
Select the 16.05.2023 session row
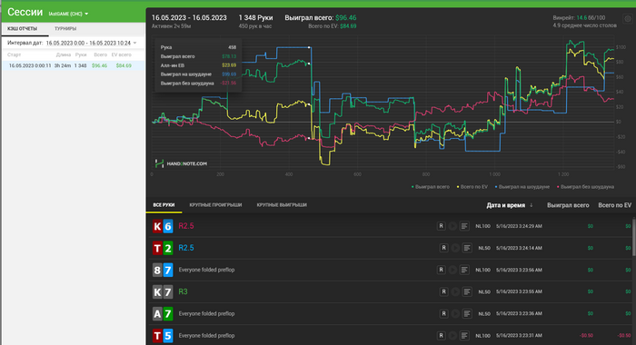(74, 65)
